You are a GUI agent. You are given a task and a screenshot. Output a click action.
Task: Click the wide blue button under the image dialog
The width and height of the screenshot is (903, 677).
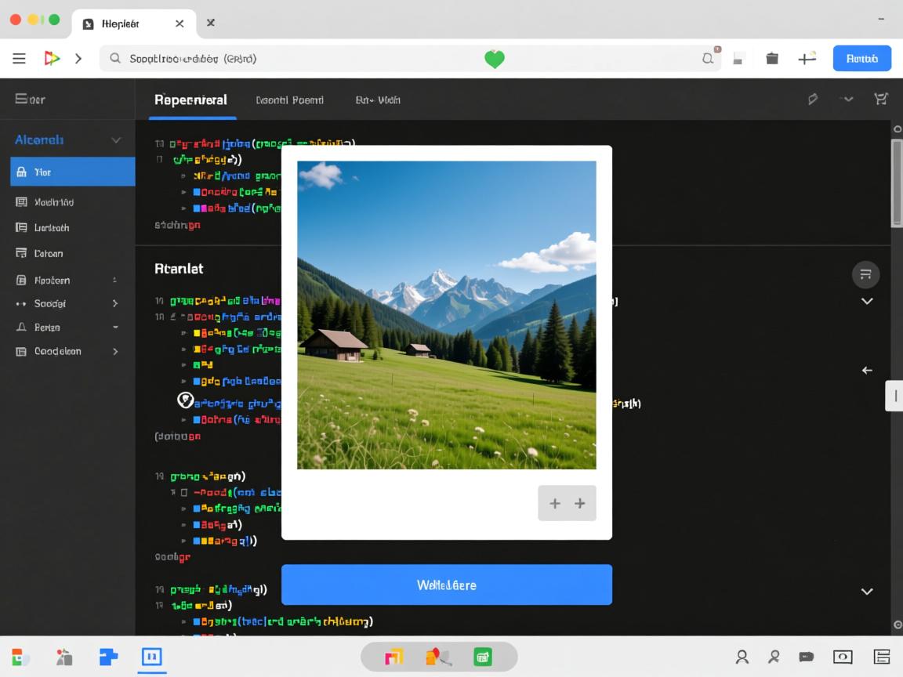click(446, 585)
